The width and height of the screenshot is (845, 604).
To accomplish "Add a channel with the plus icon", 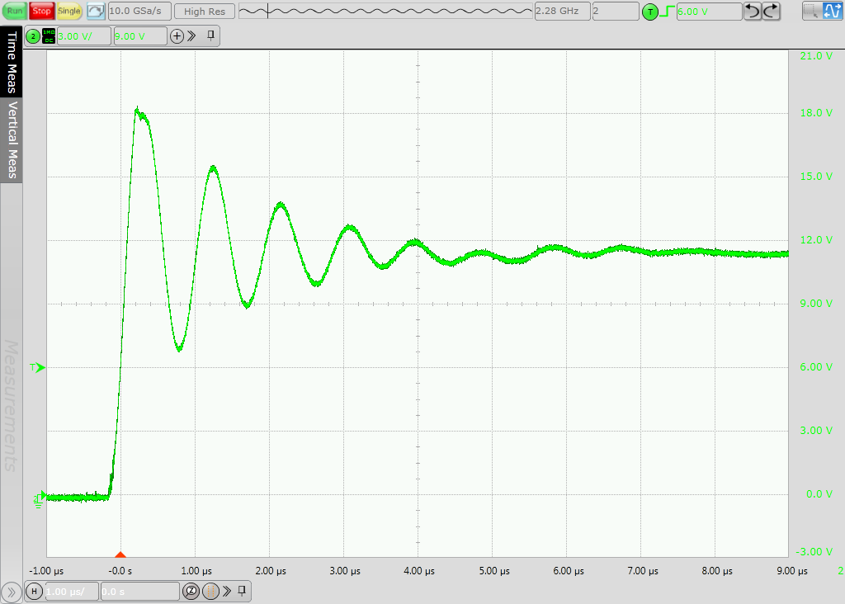I will pyautogui.click(x=177, y=36).
